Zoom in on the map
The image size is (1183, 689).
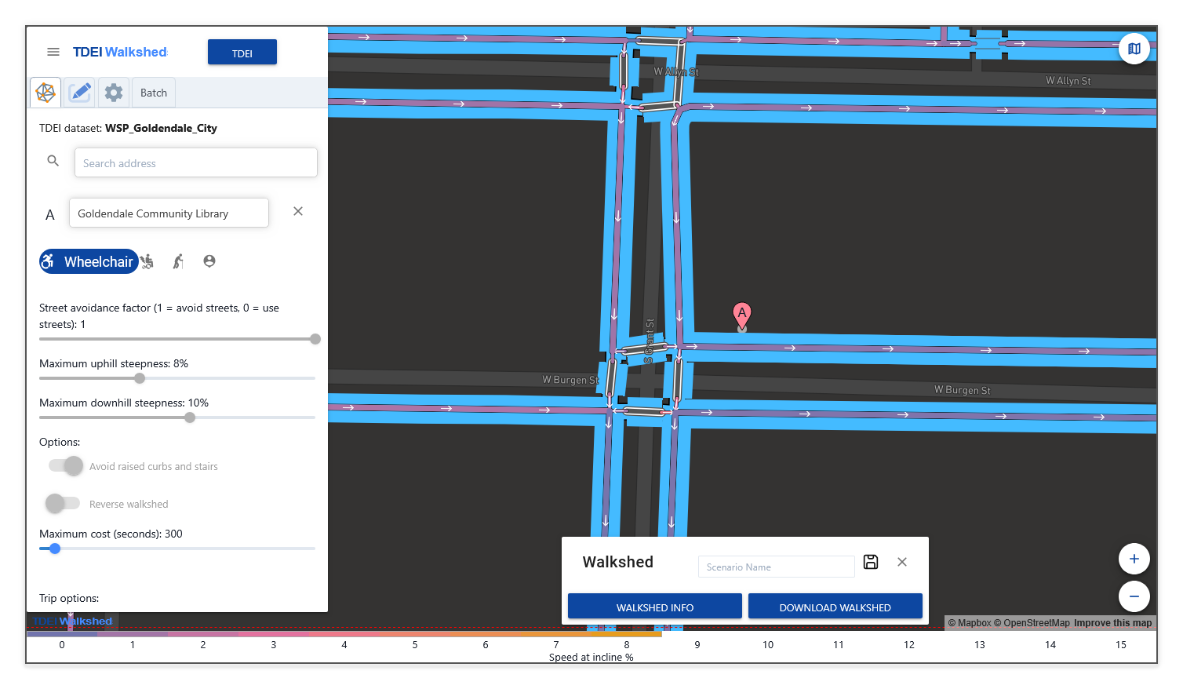click(1134, 559)
